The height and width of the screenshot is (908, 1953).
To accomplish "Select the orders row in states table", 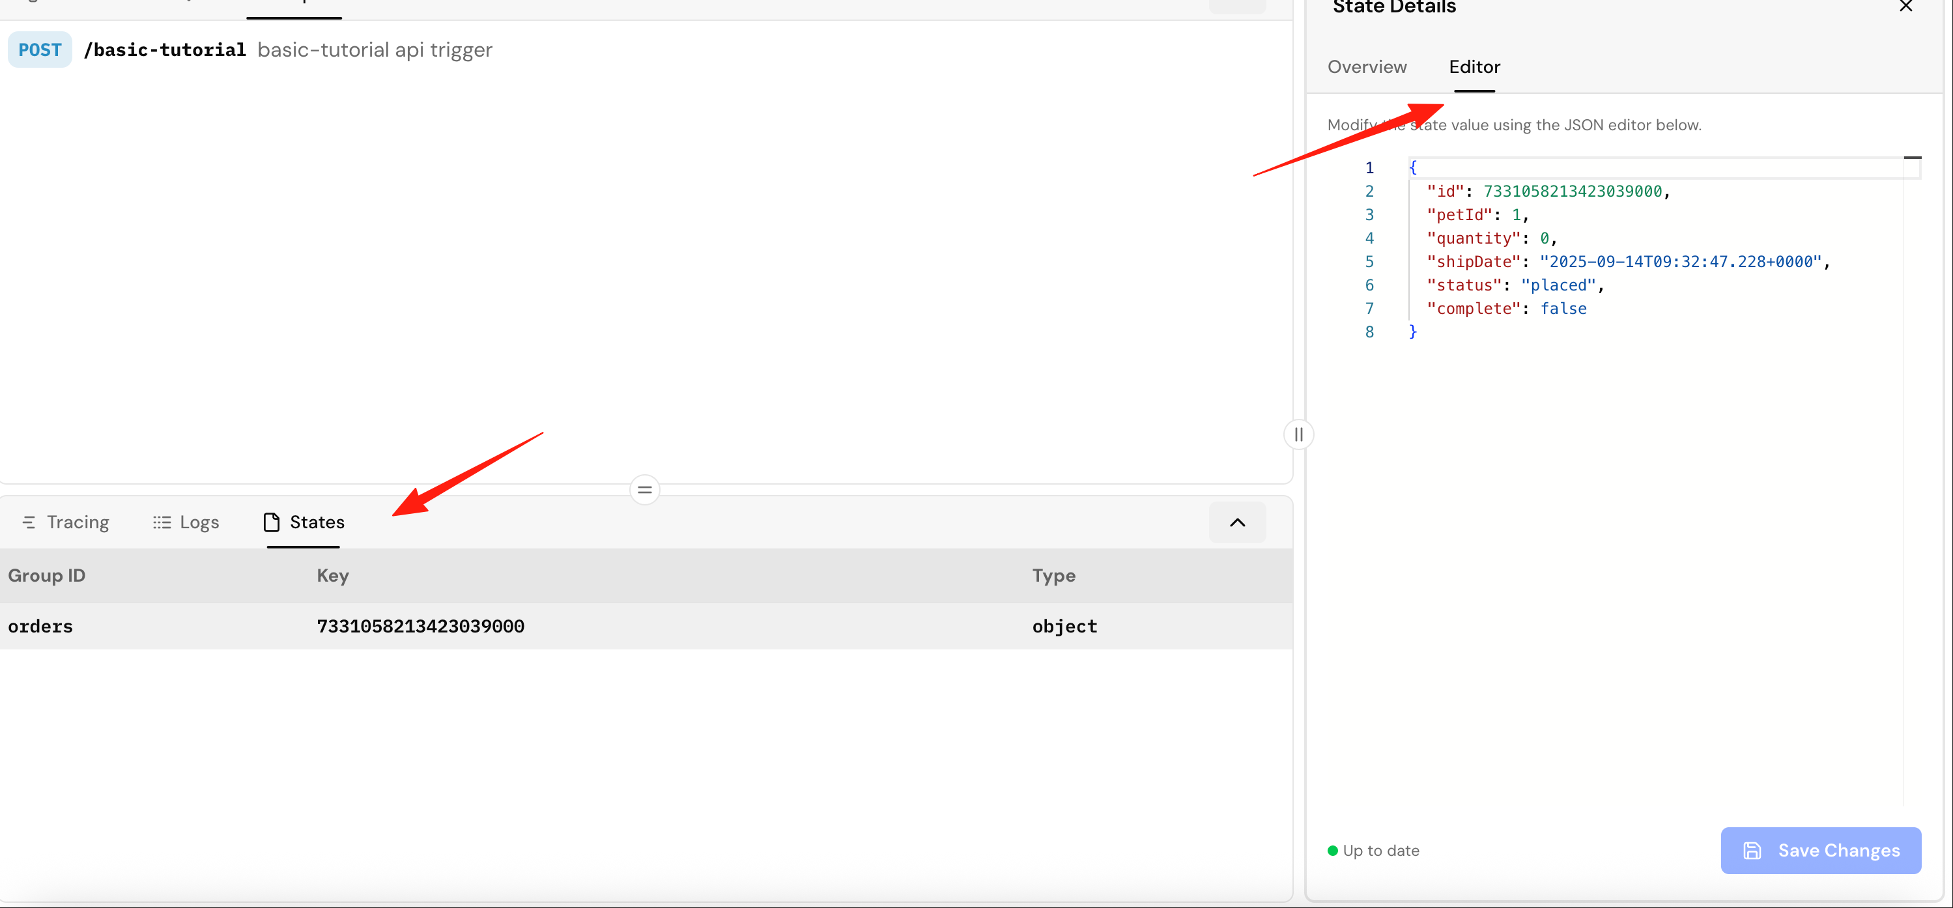I will tap(646, 626).
